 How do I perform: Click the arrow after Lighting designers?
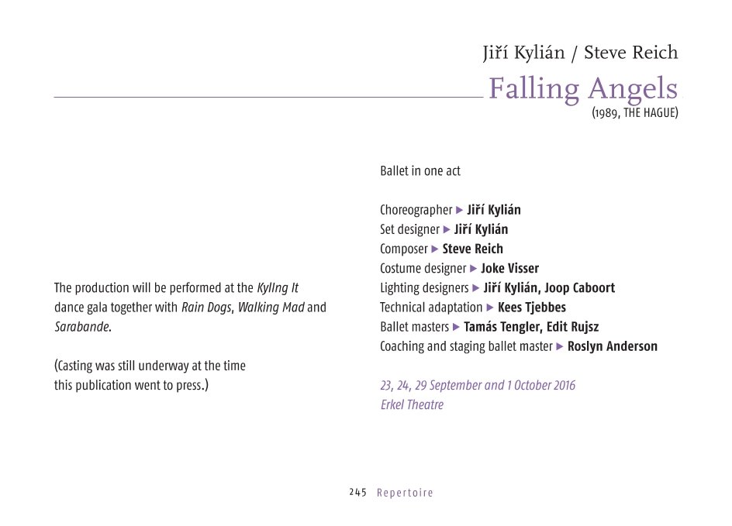point(476,288)
